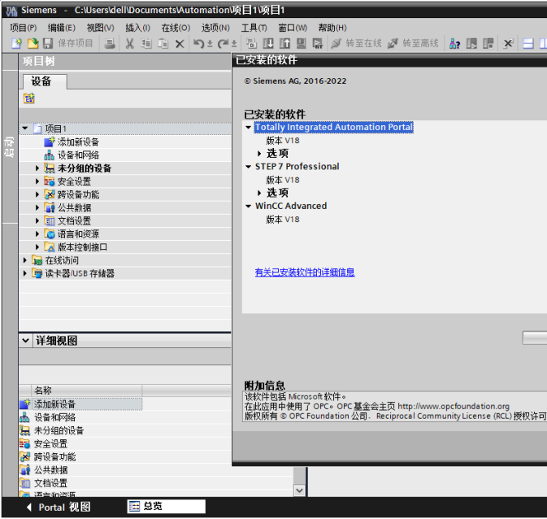Open the 工具(T) menu
The width and height of the screenshot is (547, 519).
pyautogui.click(x=254, y=28)
